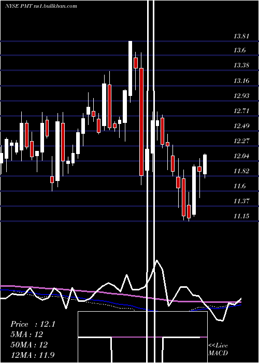Click the 13.38 price axis label

pos(241,65)
